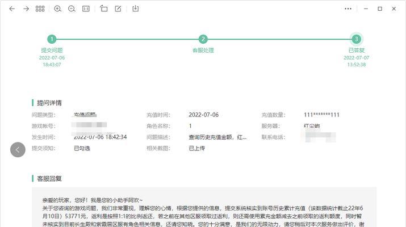Screen dimensions: 406x227
Task: Select step 1 circle 提交问题
Action: (x=52, y=39)
